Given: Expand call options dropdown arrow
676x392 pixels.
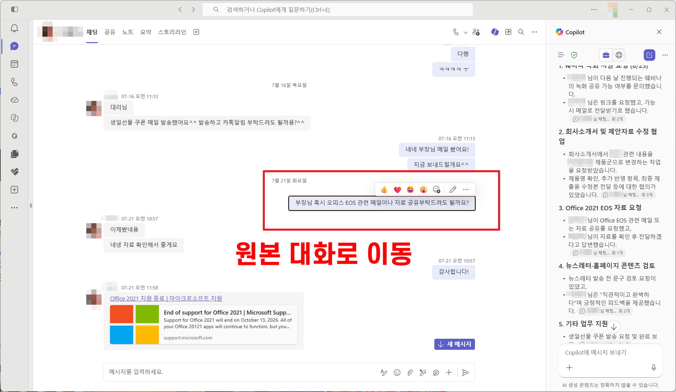Looking at the screenshot, I should pyautogui.click(x=465, y=32).
